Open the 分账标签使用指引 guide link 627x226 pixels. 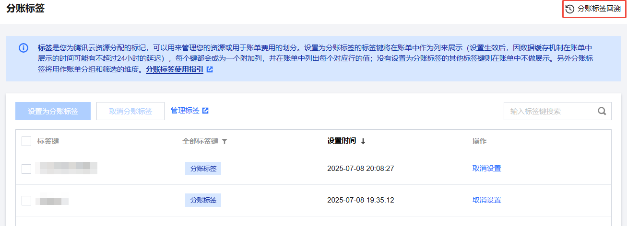pos(175,69)
